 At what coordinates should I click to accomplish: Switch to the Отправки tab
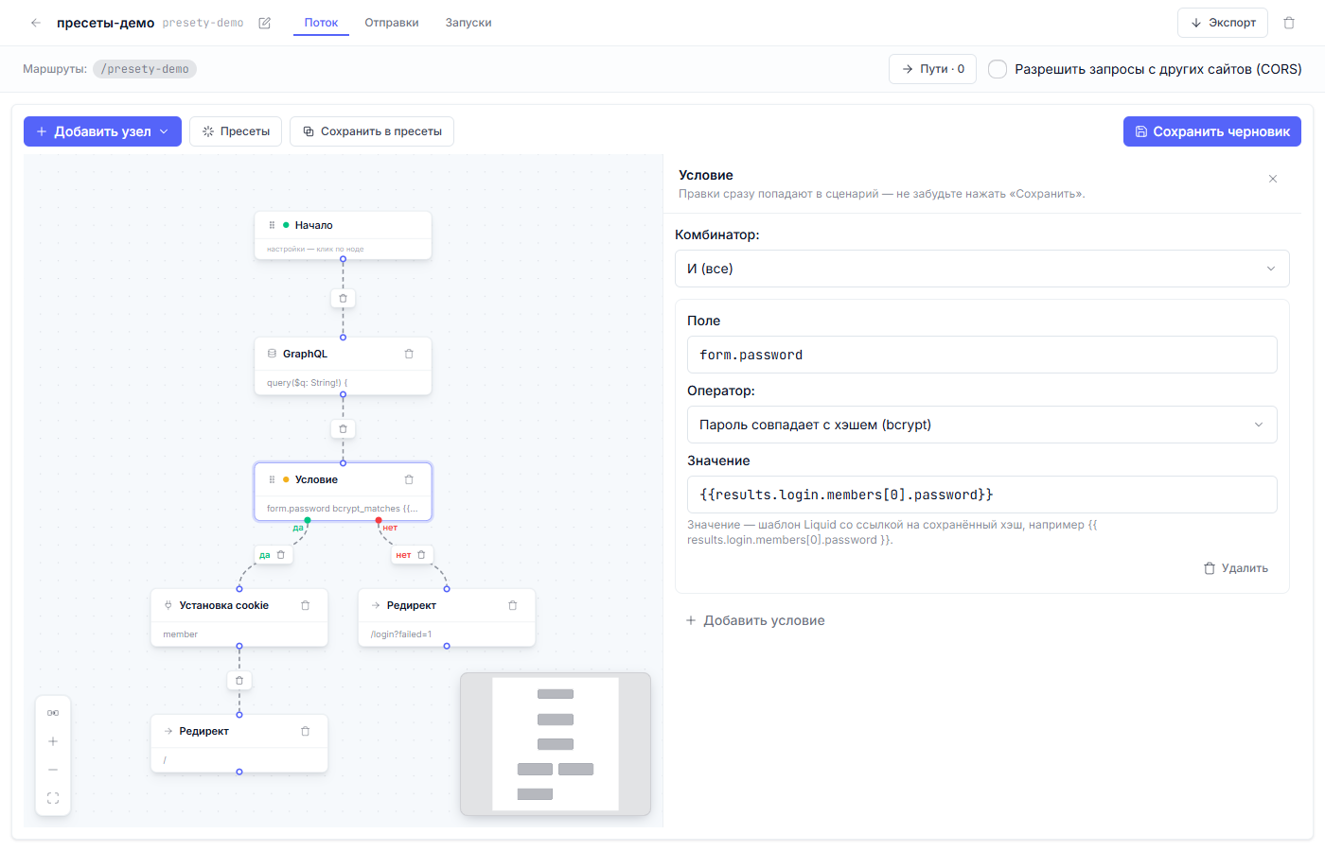point(392,23)
